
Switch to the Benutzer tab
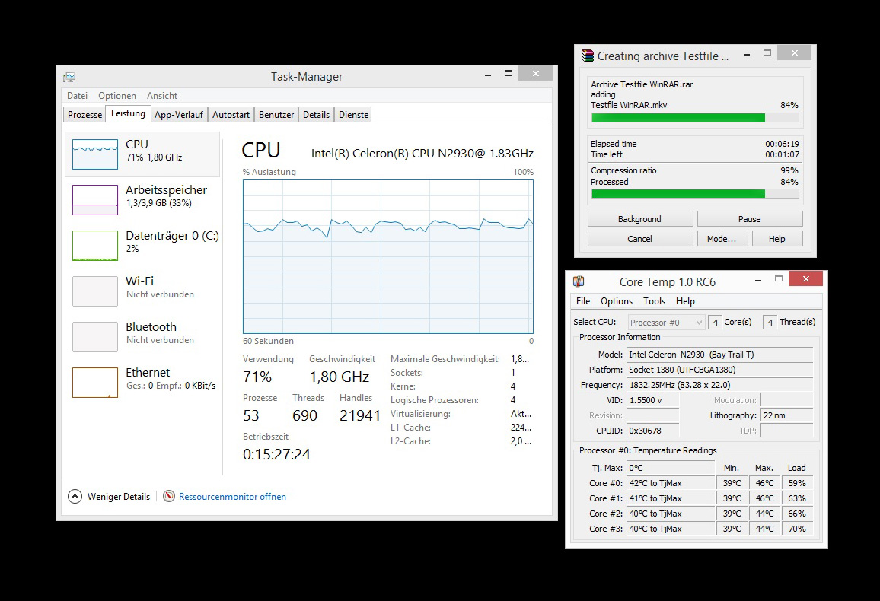click(x=276, y=114)
